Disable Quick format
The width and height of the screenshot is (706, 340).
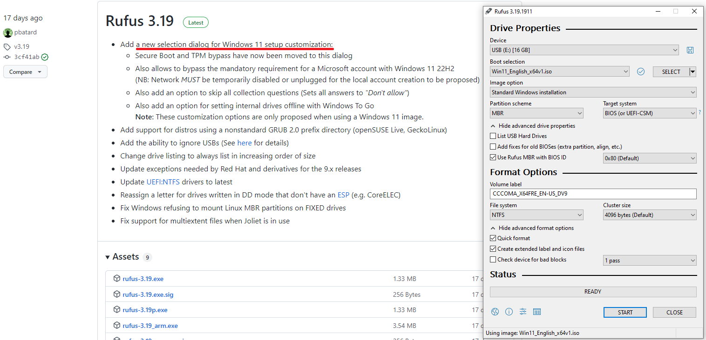pos(493,238)
